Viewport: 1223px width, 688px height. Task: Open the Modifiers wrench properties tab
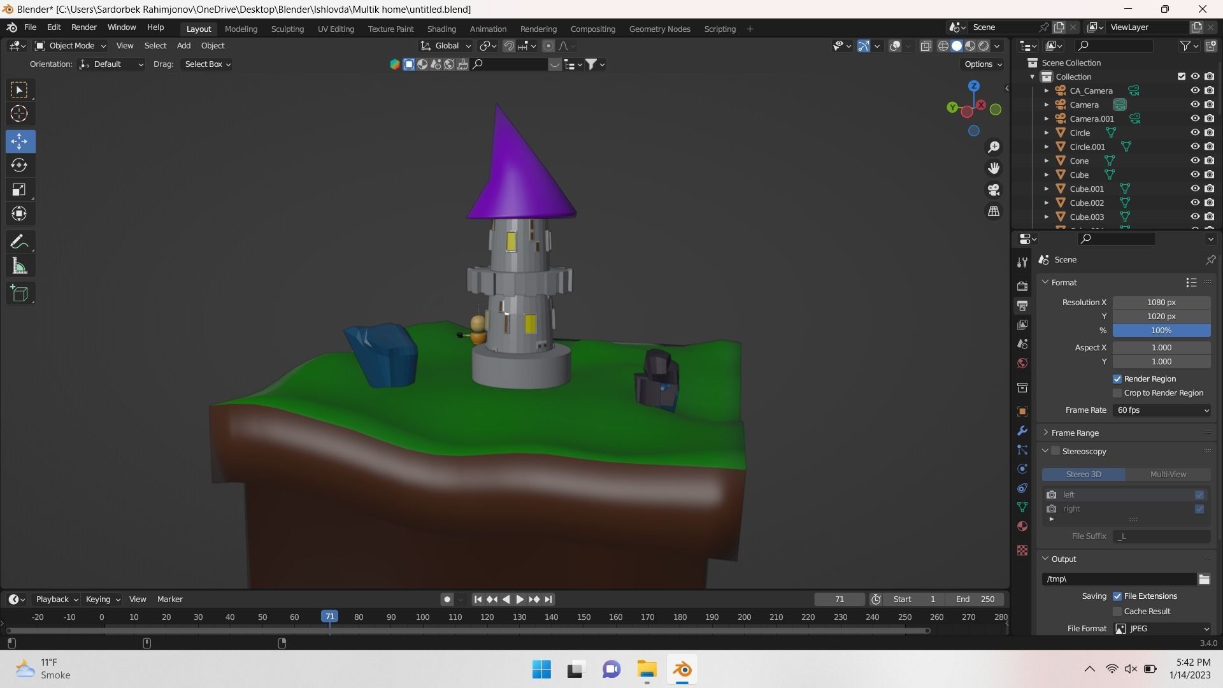pyautogui.click(x=1022, y=431)
